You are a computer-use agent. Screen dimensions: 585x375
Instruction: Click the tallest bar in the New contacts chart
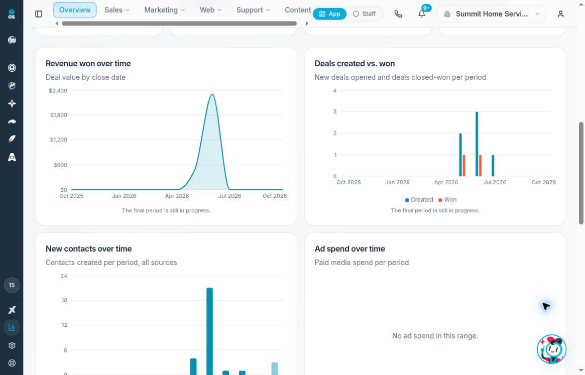(x=210, y=331)
